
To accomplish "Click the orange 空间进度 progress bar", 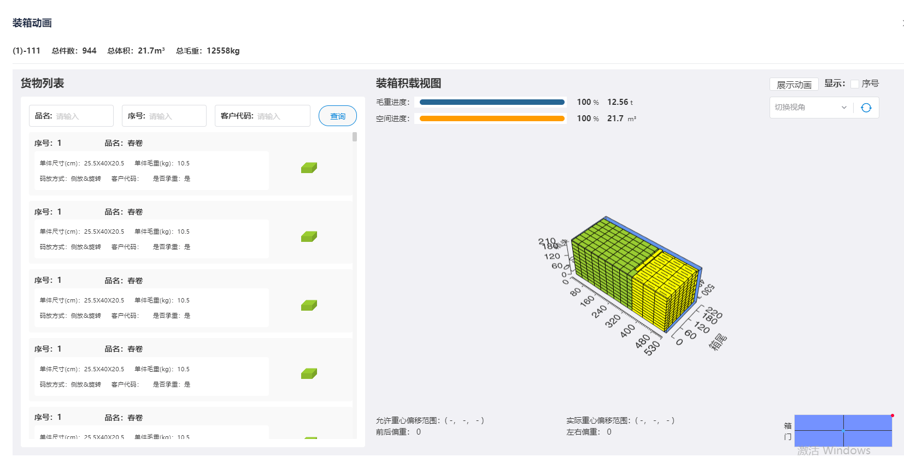I will pos(491,118).
